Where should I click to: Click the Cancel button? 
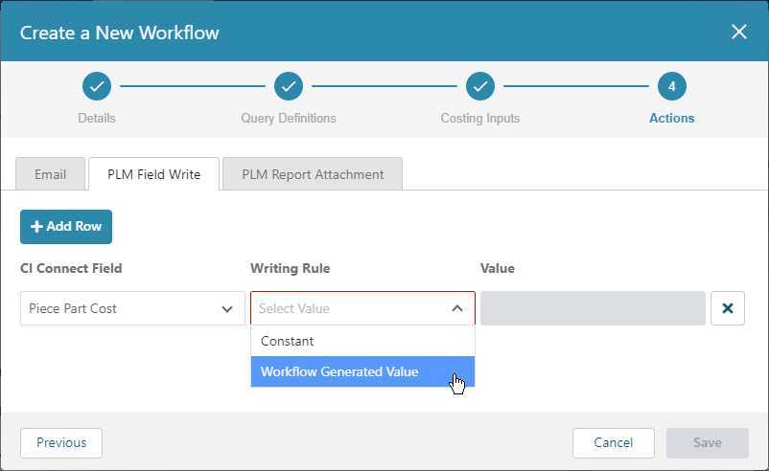614,443
